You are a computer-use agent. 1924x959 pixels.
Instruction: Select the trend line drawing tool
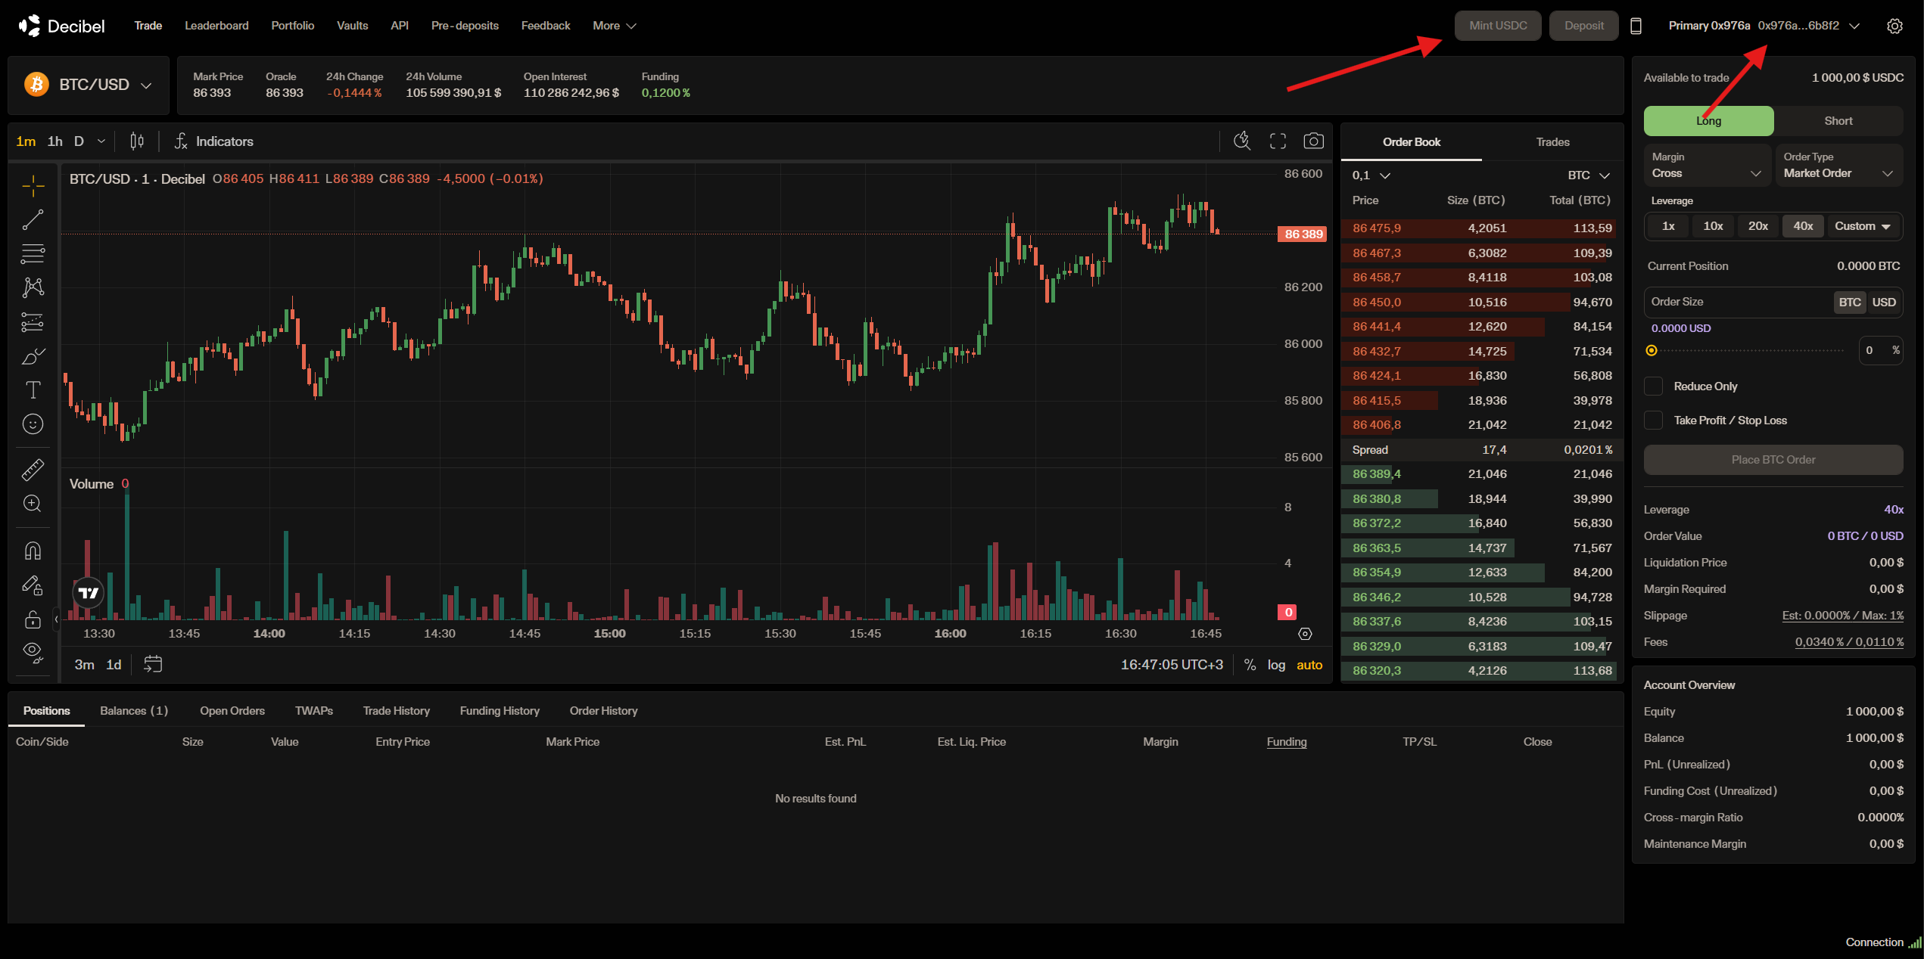tap(33, 220)
